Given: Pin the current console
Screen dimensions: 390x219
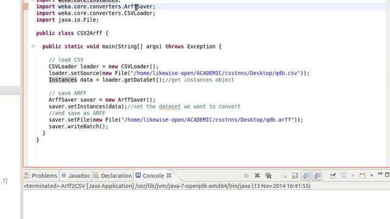Looking at the screenshot, I should coord(333,176).
